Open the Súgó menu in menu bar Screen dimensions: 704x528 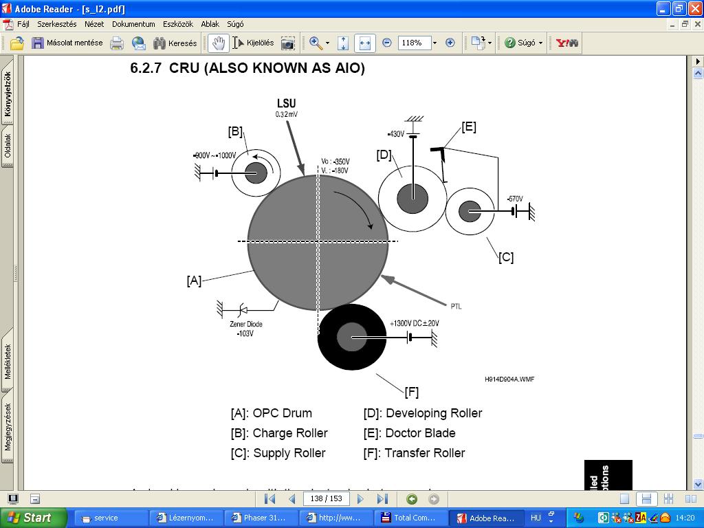click(x=235, y=24)
